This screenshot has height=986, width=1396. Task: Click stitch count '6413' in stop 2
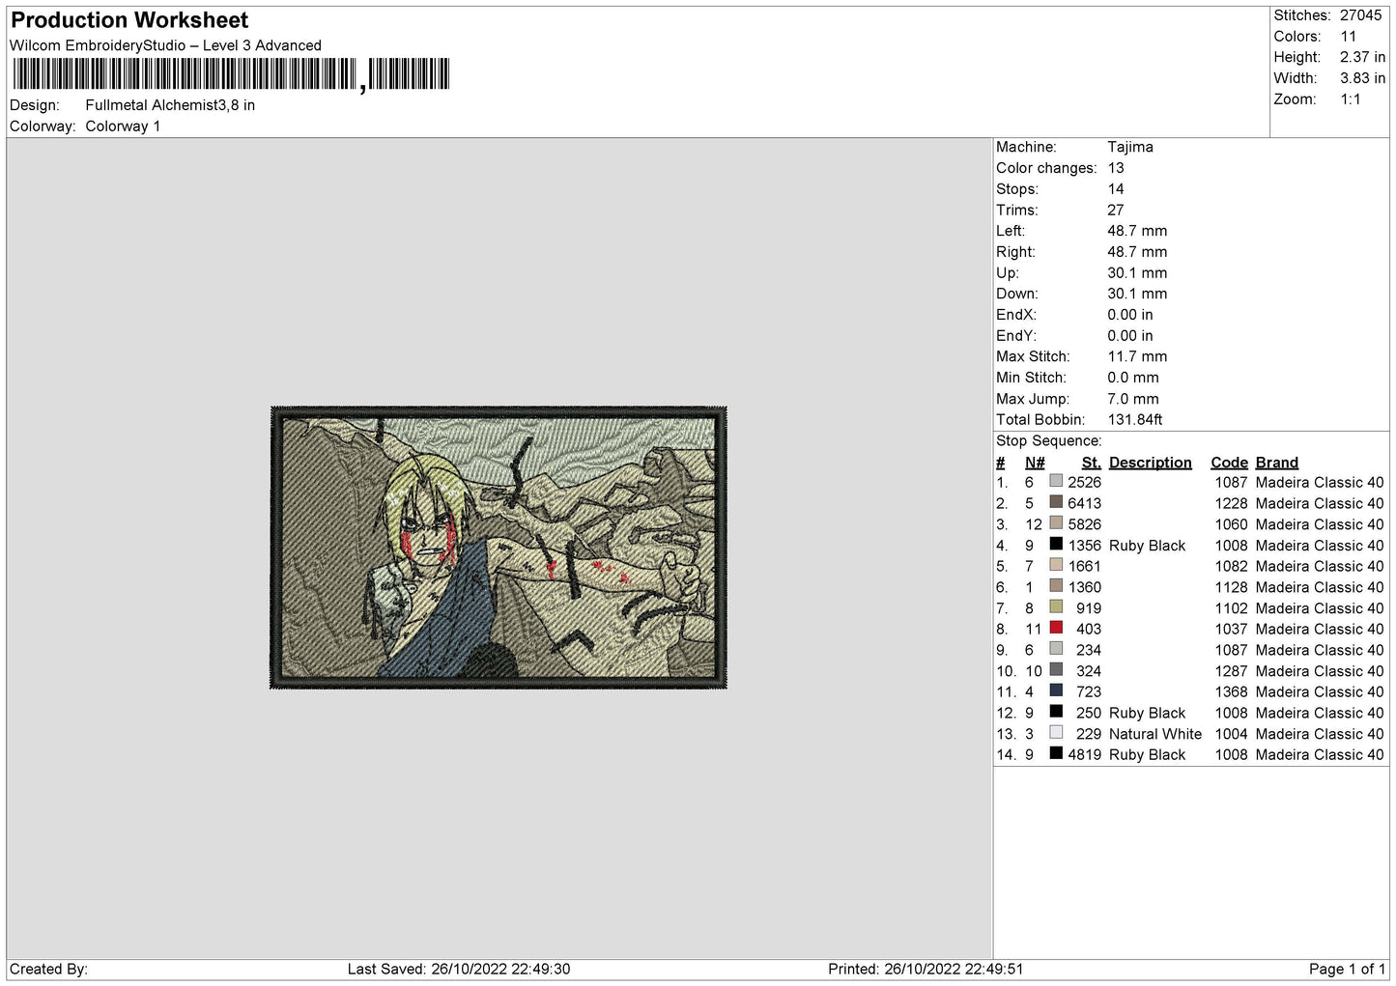point(1084,503)
